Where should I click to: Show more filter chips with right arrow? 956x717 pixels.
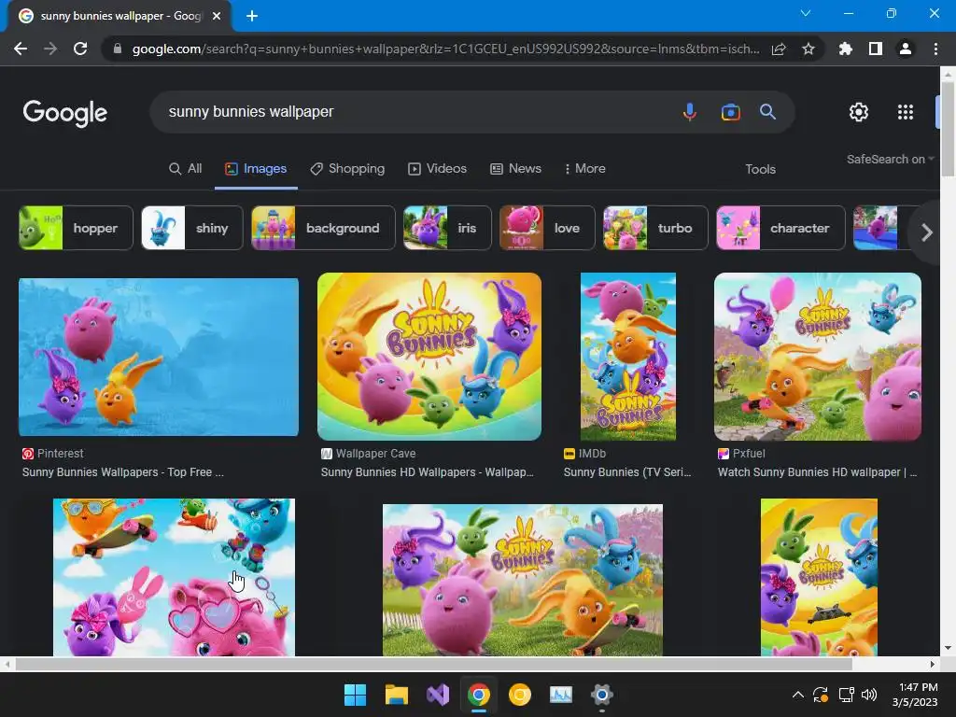(927, 232)
